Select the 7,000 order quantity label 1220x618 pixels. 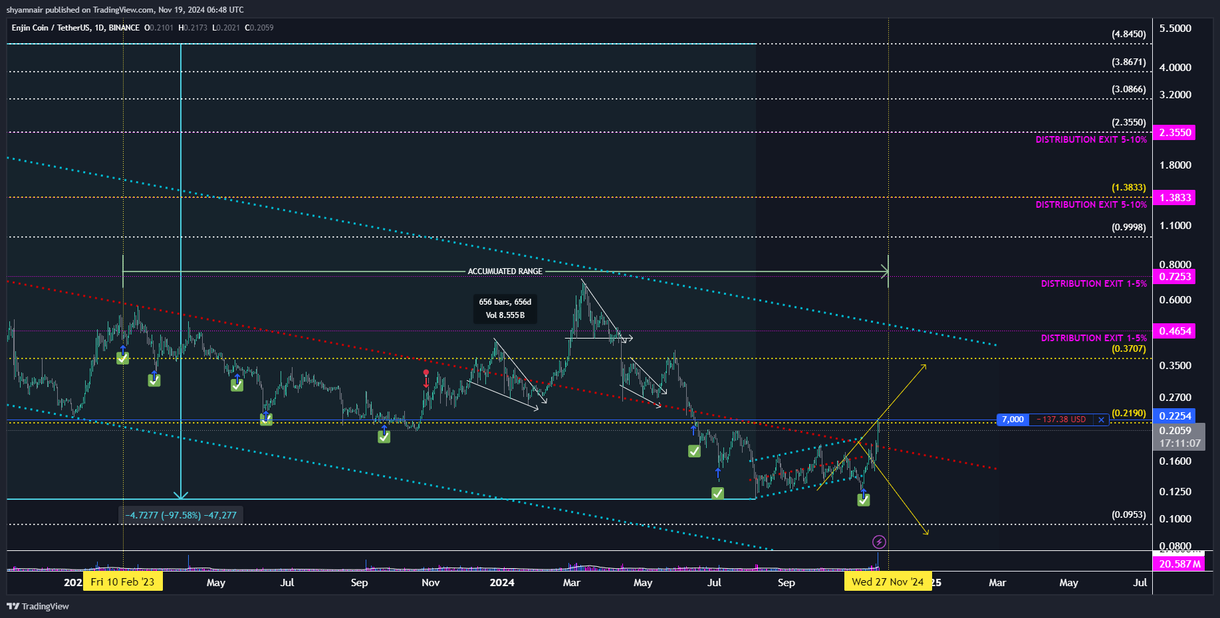pos(1013,420)
